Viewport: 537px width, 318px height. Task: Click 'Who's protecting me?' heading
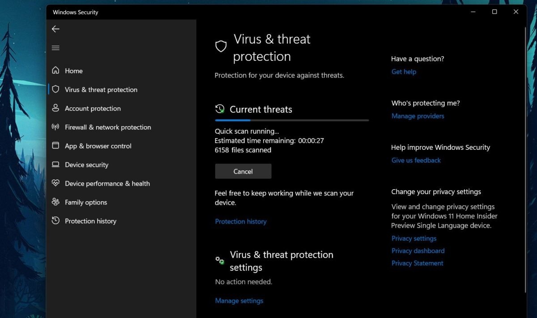click(x=426, y=103)
